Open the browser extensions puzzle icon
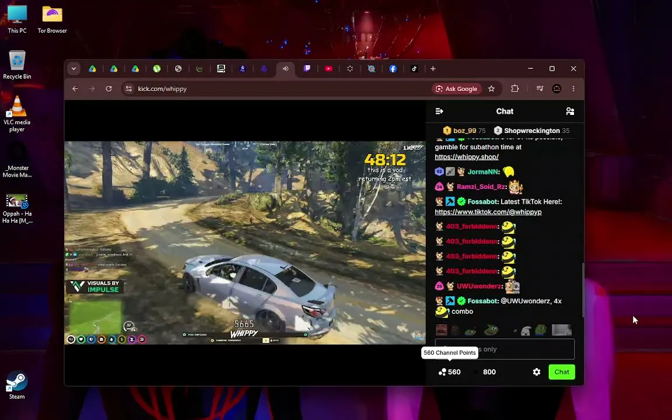The image size is (672, 420). tap(515, 89)
